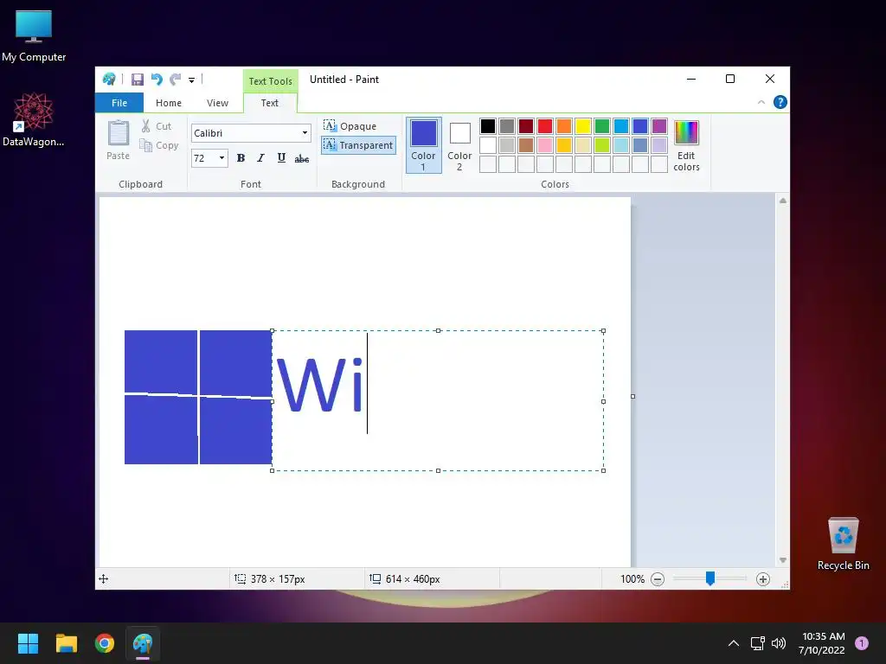Open the notification badge in taskbar
Screen dimensions: 886x664
(x=862, y=643)
